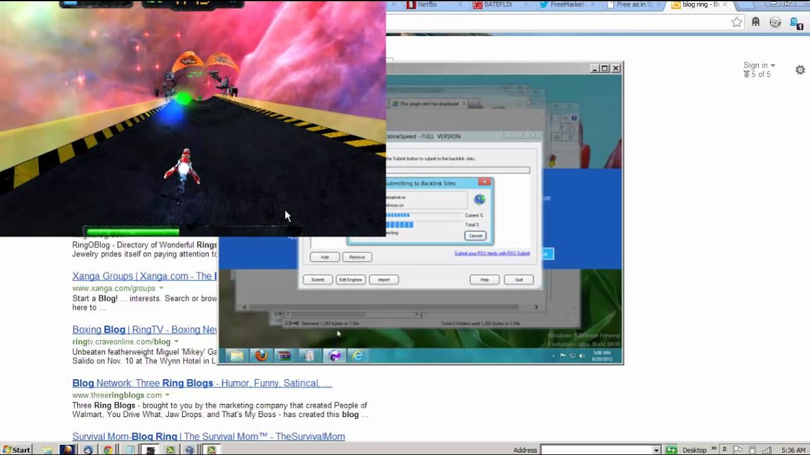The width and height of the screenshot is (810, 455).
Task: Cancel the Submitting to Backlink Sites dialog
Action: [x=475, y=236]
